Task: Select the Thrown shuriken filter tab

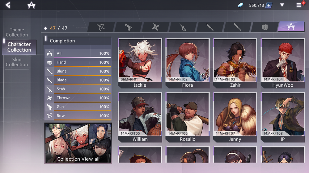Action: click(155, 27)
